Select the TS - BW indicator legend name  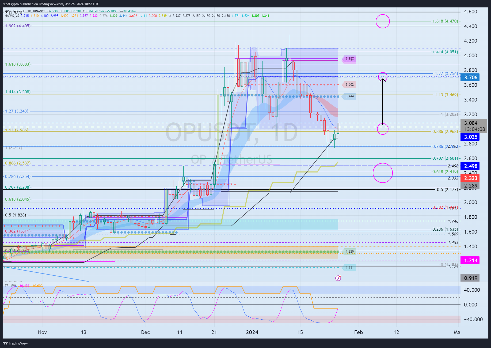tap(10, 286)
